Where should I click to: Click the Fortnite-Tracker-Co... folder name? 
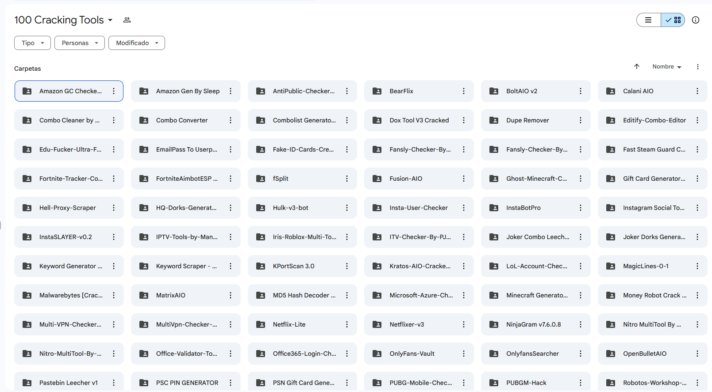(x=71, y=179)
